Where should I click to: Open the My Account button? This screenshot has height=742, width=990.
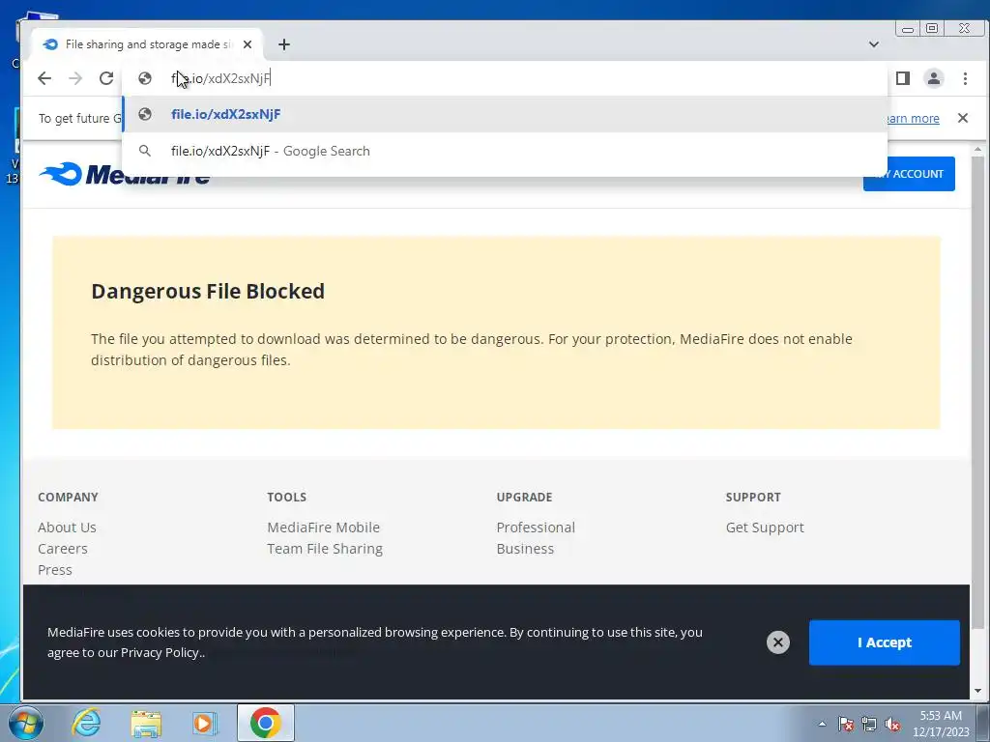909,174
